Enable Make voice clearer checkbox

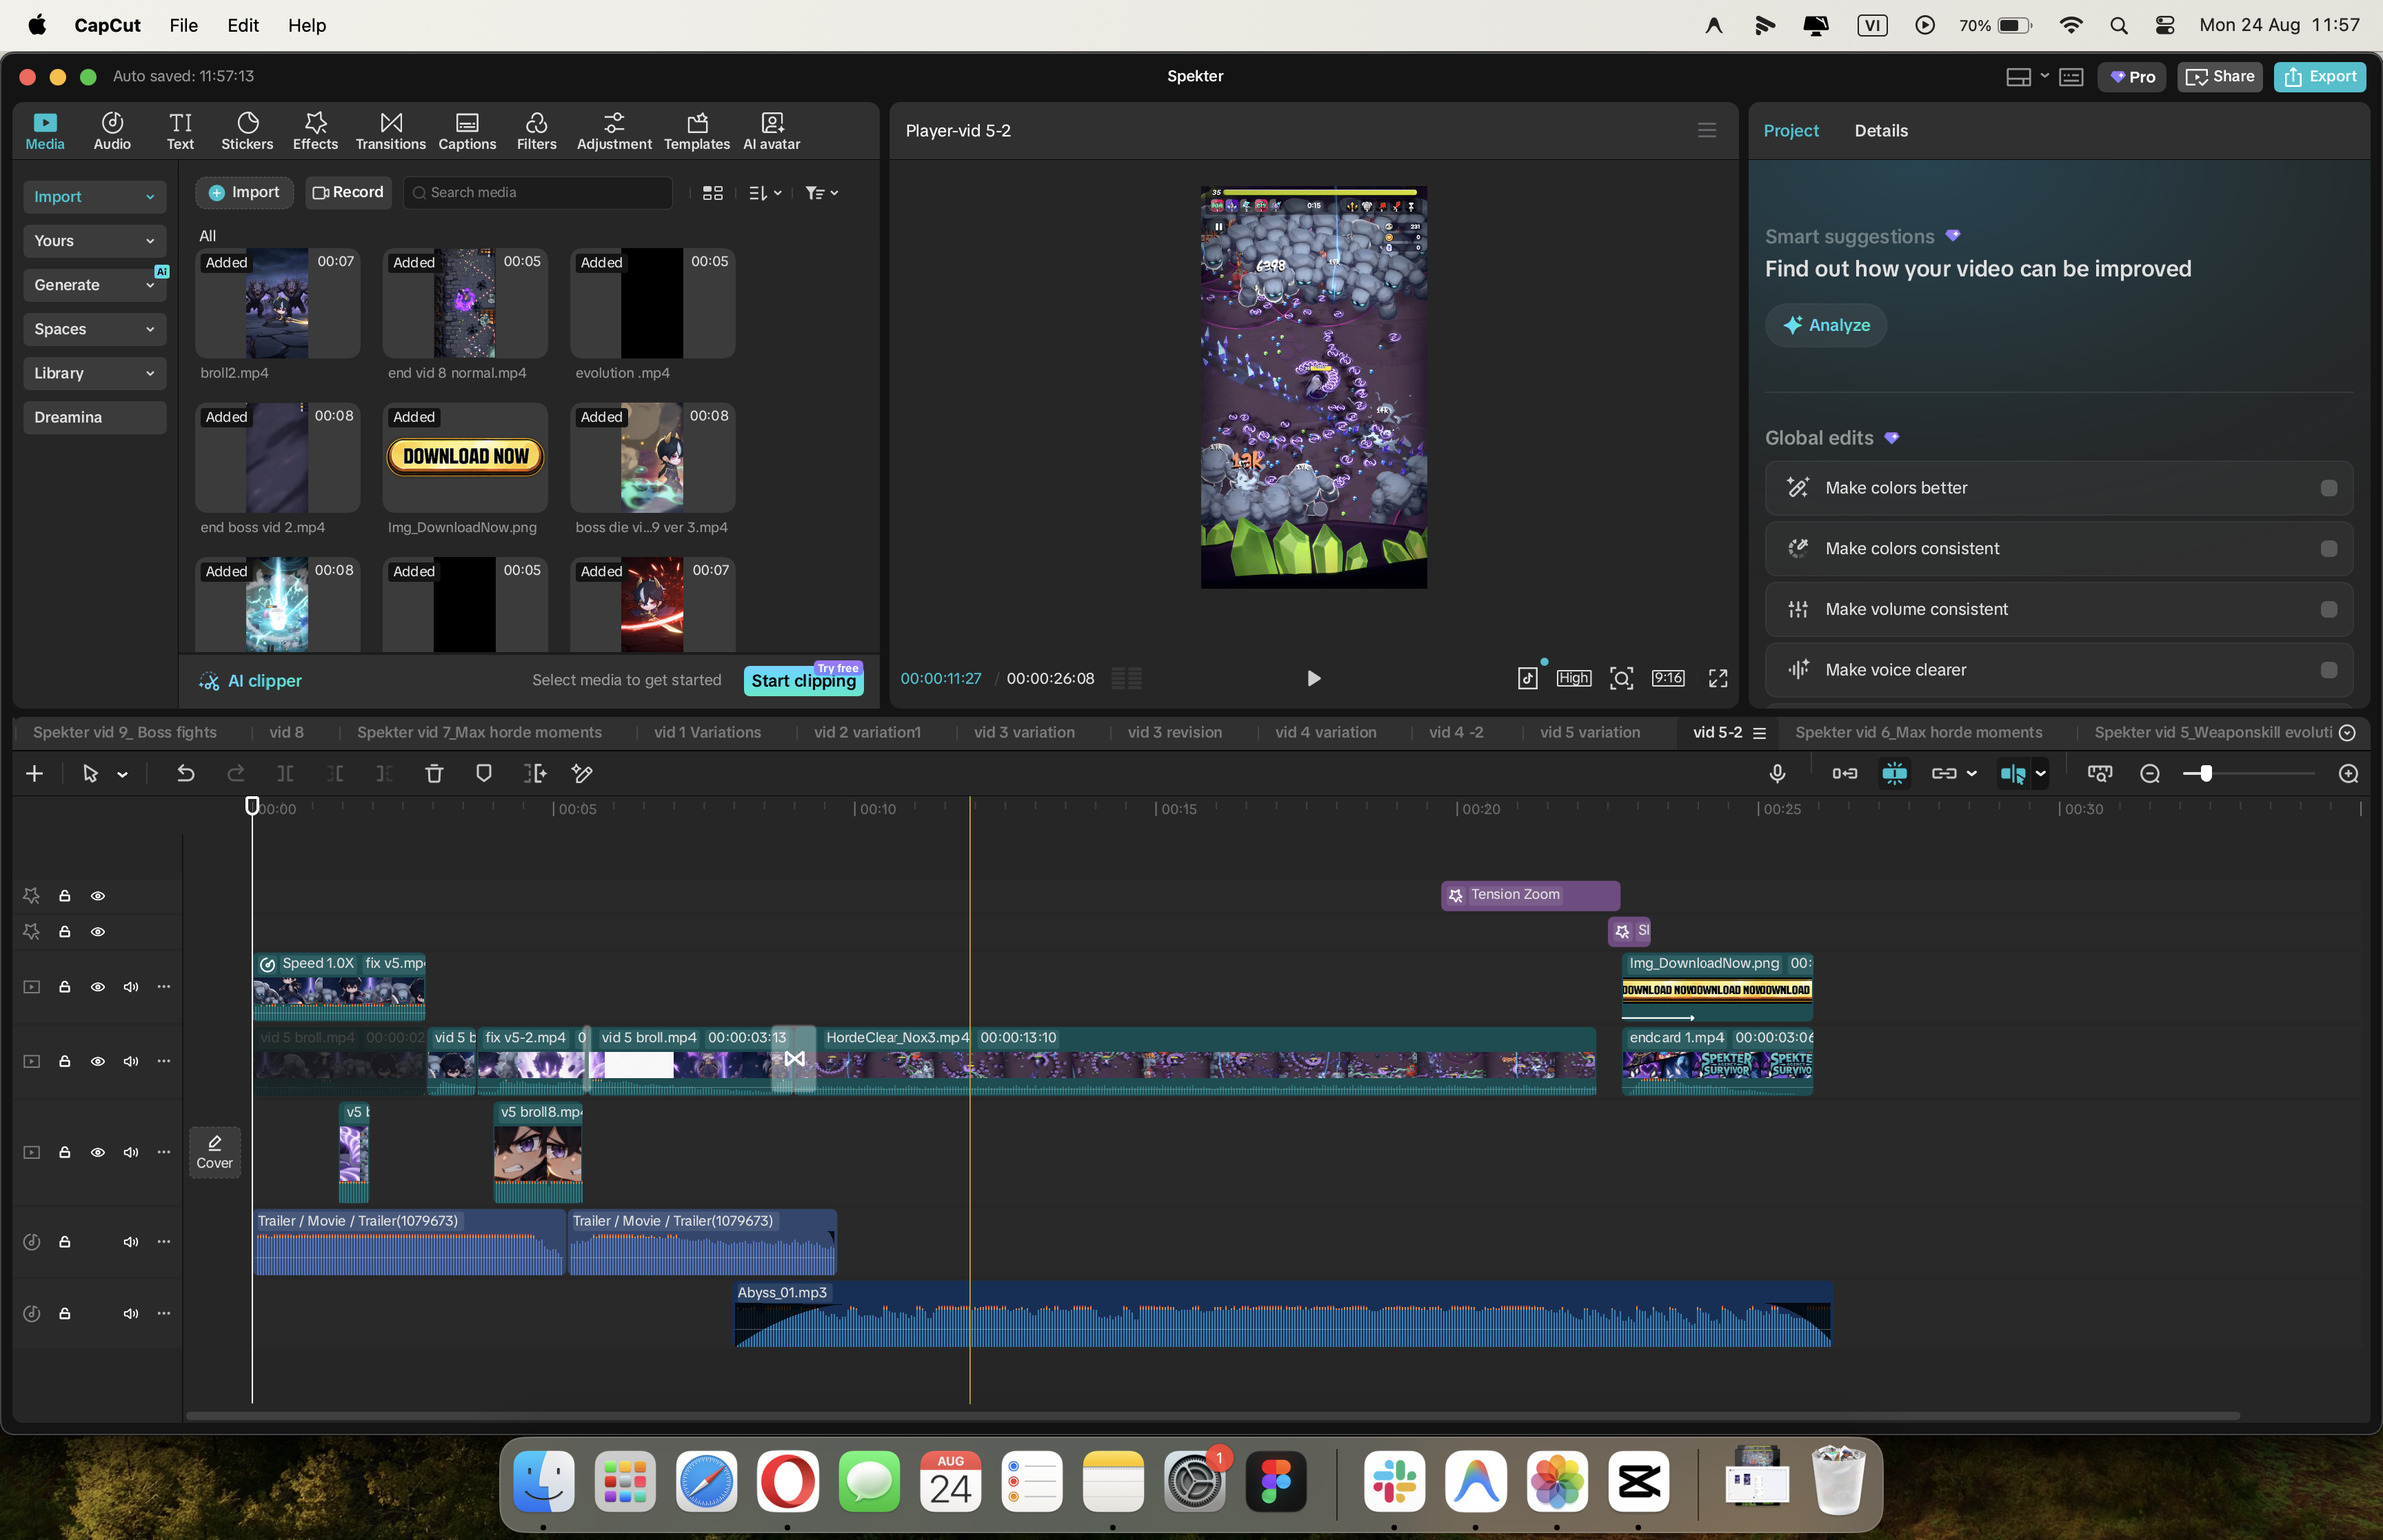[x=2329, y=670]
